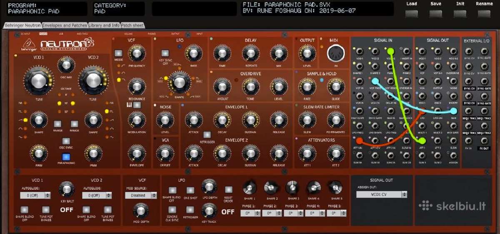Open the Phase 1 value selector

tap(250, 213)
